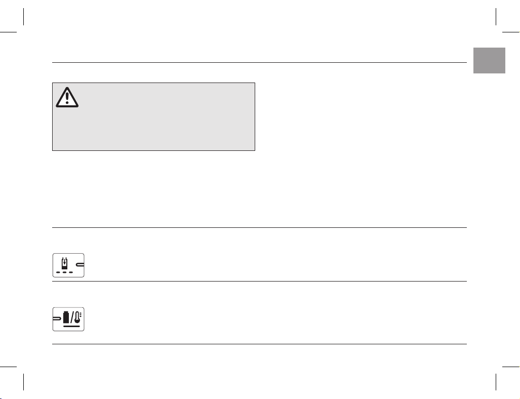This screenshot has width=520, height=399.
Task: Click the solid battery symbol in the lower icon
Action: pos(66,317)
